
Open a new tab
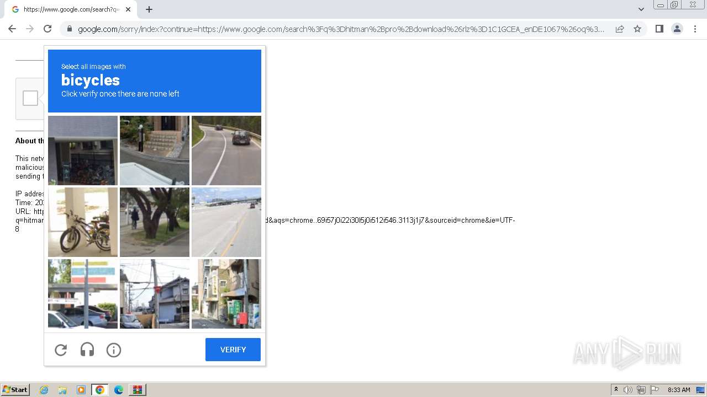(x=149, y=9)
